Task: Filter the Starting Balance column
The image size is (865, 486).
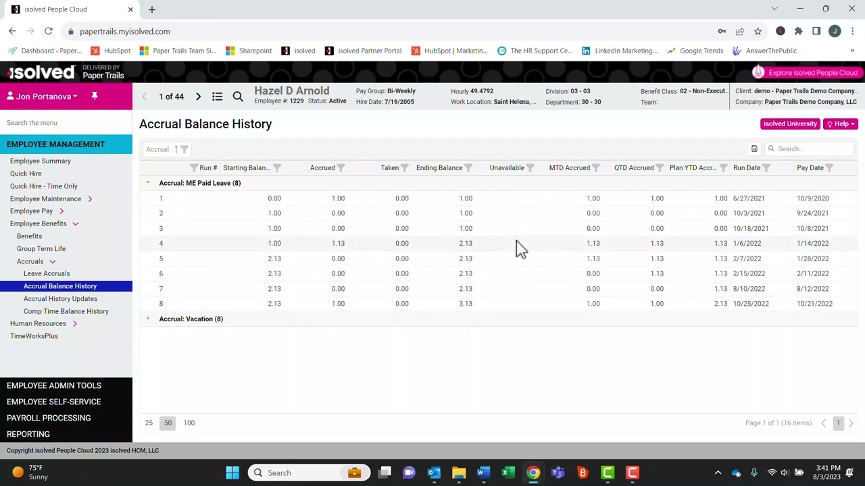Action: (x=277, y=167)
